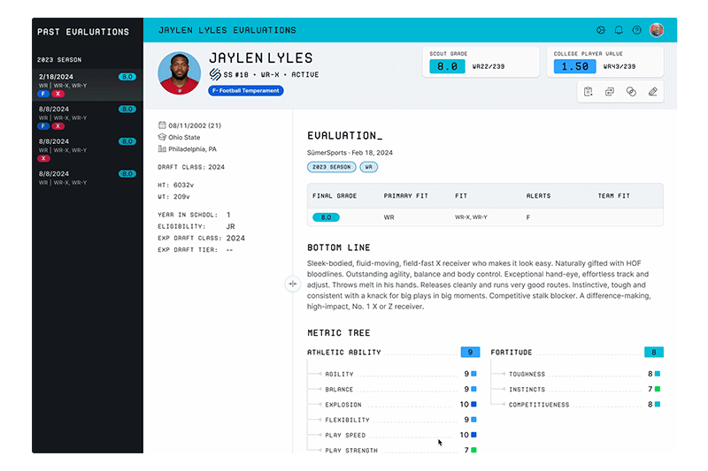
Task: Click the Athletic Ability score 9 swatch
Action: click(x=470, y=352)
